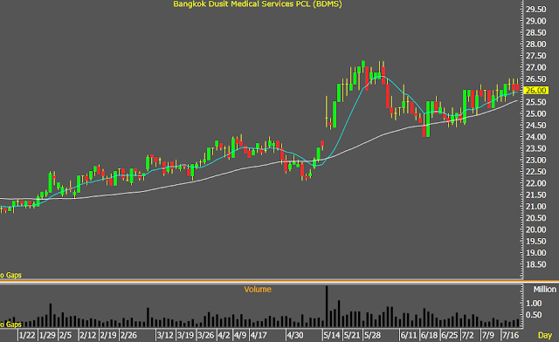Select the 6/18 date marker
Viewport: 559px width, 342px height.
point(429,335)
